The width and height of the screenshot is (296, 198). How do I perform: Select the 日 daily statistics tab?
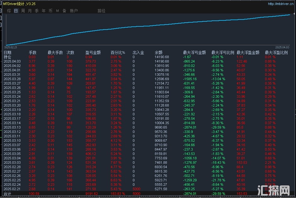point(16,11)
